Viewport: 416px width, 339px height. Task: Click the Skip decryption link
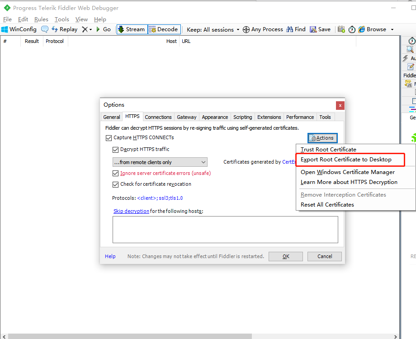click(x=131, y=211)
